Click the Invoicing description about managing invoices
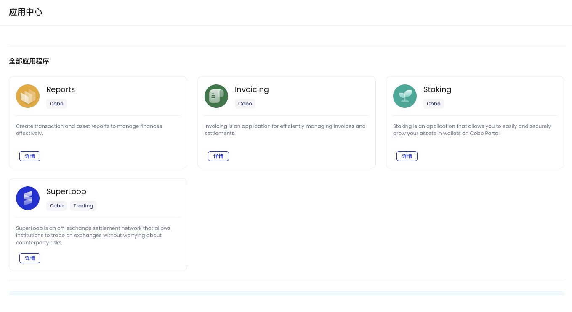572x312 pixels. [x=285, y=130]
